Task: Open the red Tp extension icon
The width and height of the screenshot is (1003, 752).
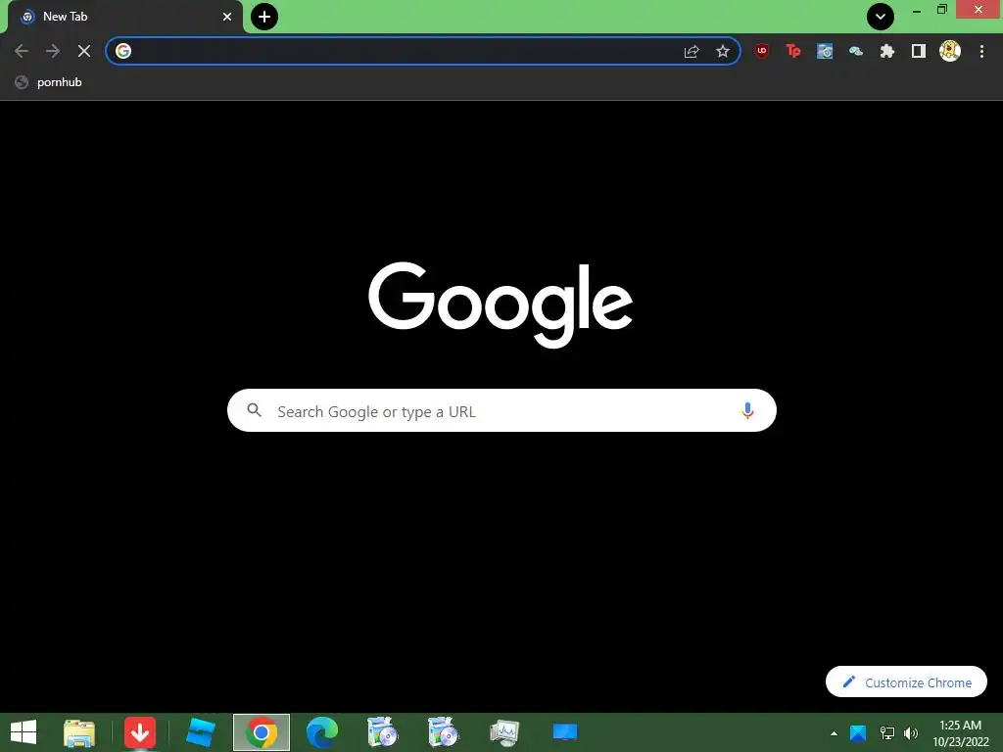Action: [793, 51]
